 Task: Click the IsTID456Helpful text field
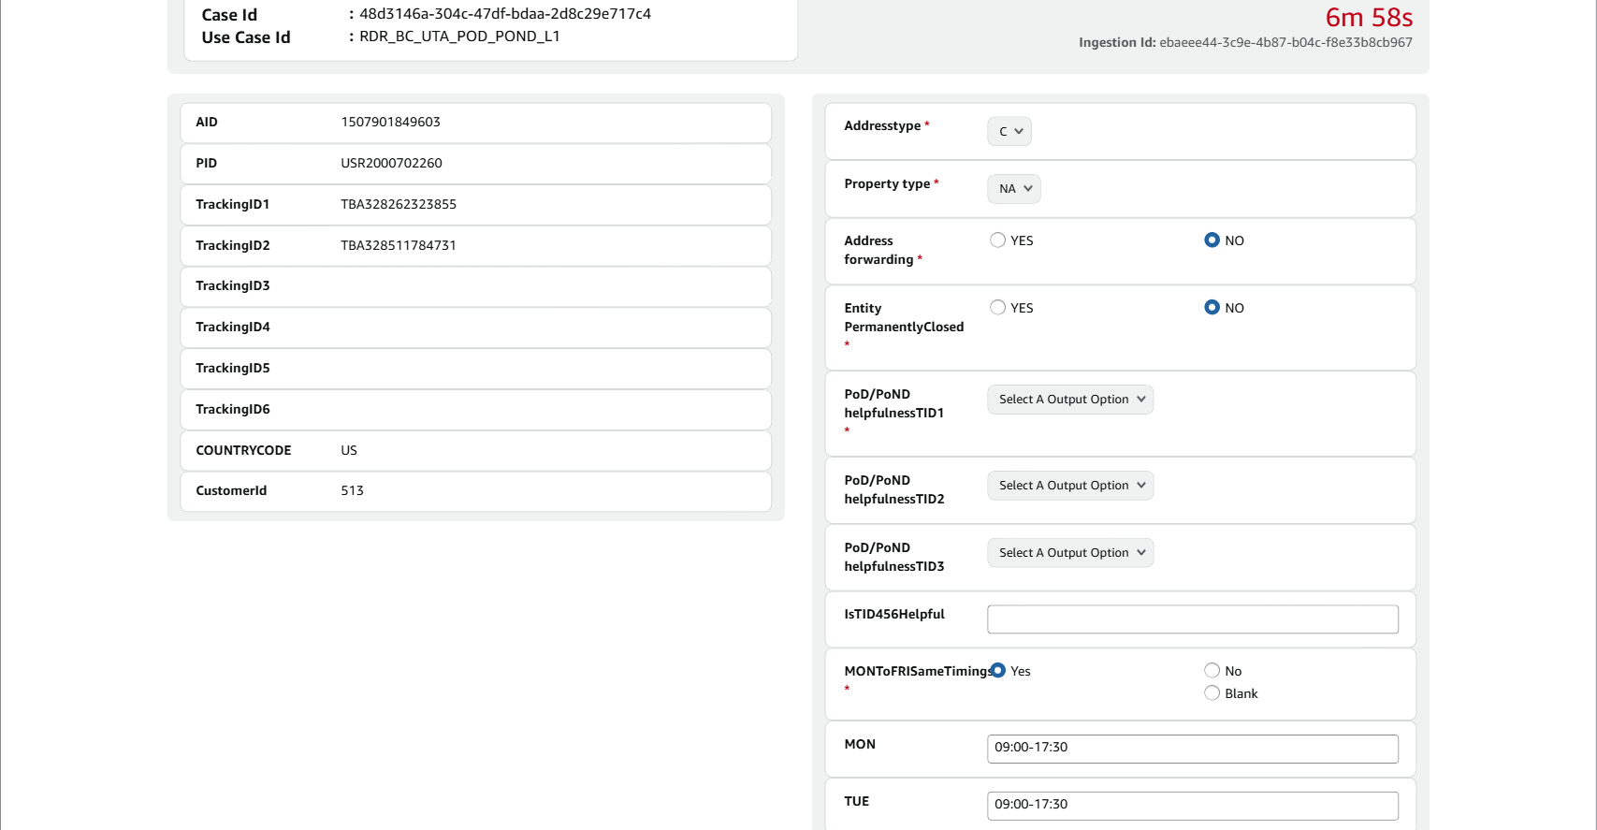[1193, 619]
